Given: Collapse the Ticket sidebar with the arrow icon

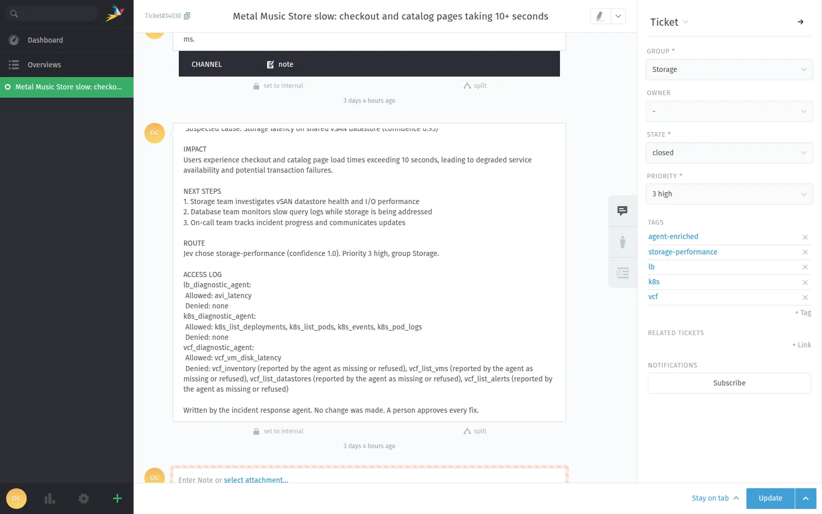Looking at the screenshot, I should 800,22.
